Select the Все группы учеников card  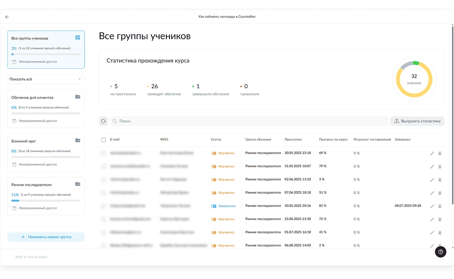pyautogui.click(x=46, y=50)
